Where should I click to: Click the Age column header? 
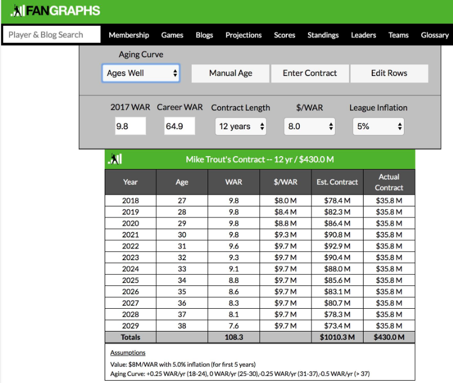point(182,182)
